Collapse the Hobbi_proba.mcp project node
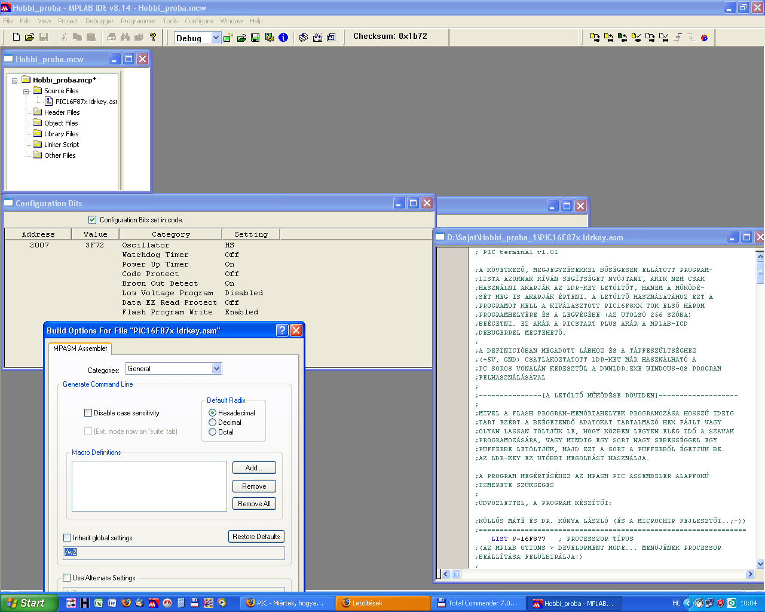Image resolution: width=765 pixels, height=612 pixels. click(14, 80)
